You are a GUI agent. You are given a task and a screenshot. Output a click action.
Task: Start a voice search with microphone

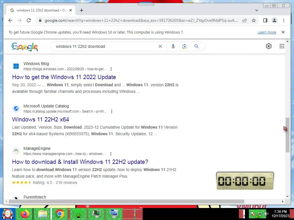(x=173, y=46)
